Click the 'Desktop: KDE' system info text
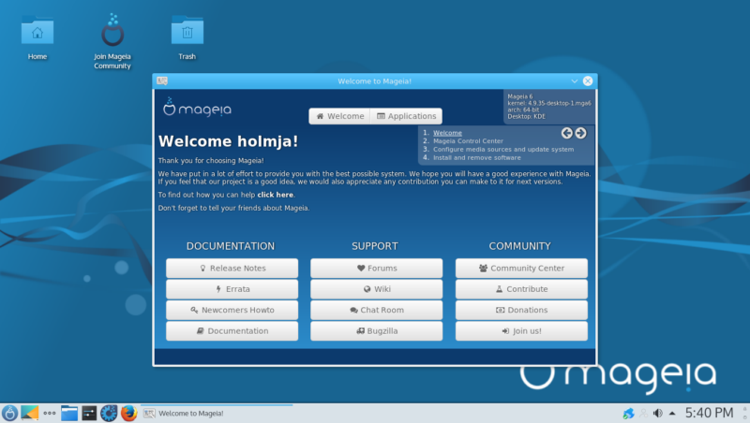This screenshot has width=750, height=423. (526, 116)
